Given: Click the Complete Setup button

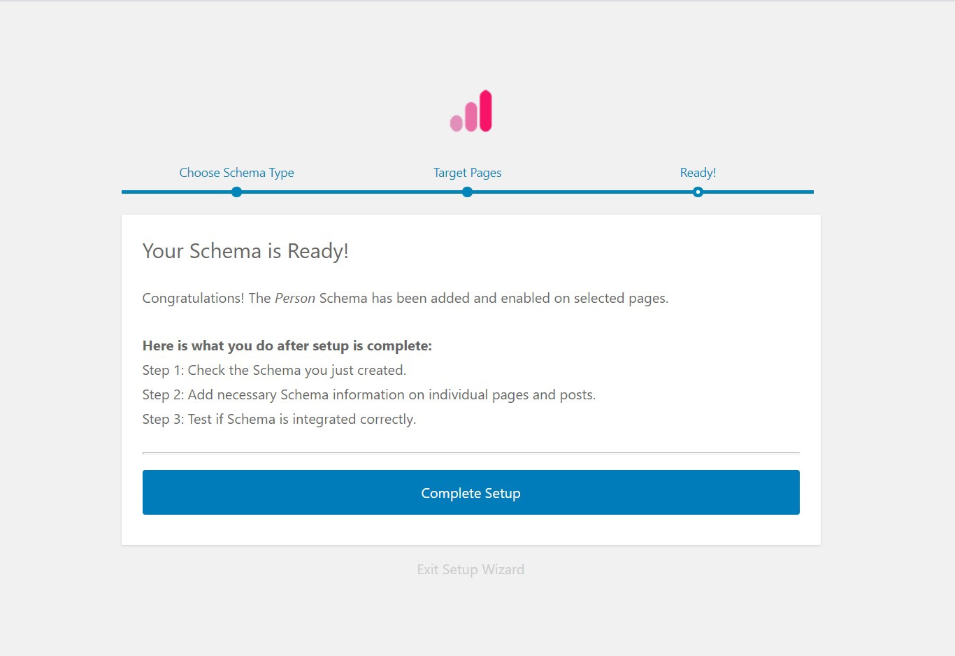Looking at the screenshot, I should coord(471,492).
